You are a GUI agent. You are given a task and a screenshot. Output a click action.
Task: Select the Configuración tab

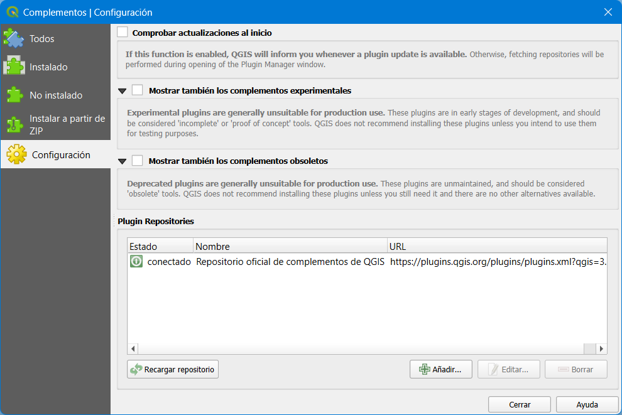click(55, 154)
